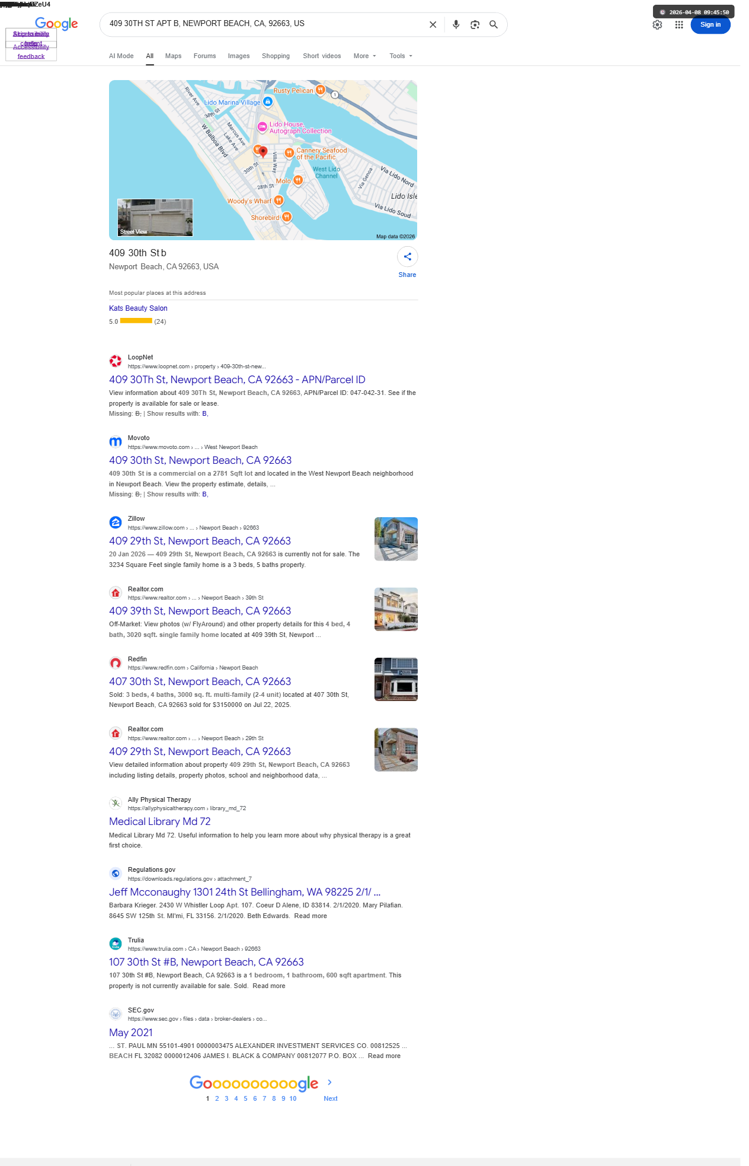
Task: Click Read more on SEC.gov snippet
Action: 384,1056
